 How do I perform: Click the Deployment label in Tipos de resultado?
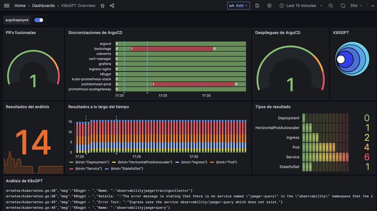(x=289, y=118)
